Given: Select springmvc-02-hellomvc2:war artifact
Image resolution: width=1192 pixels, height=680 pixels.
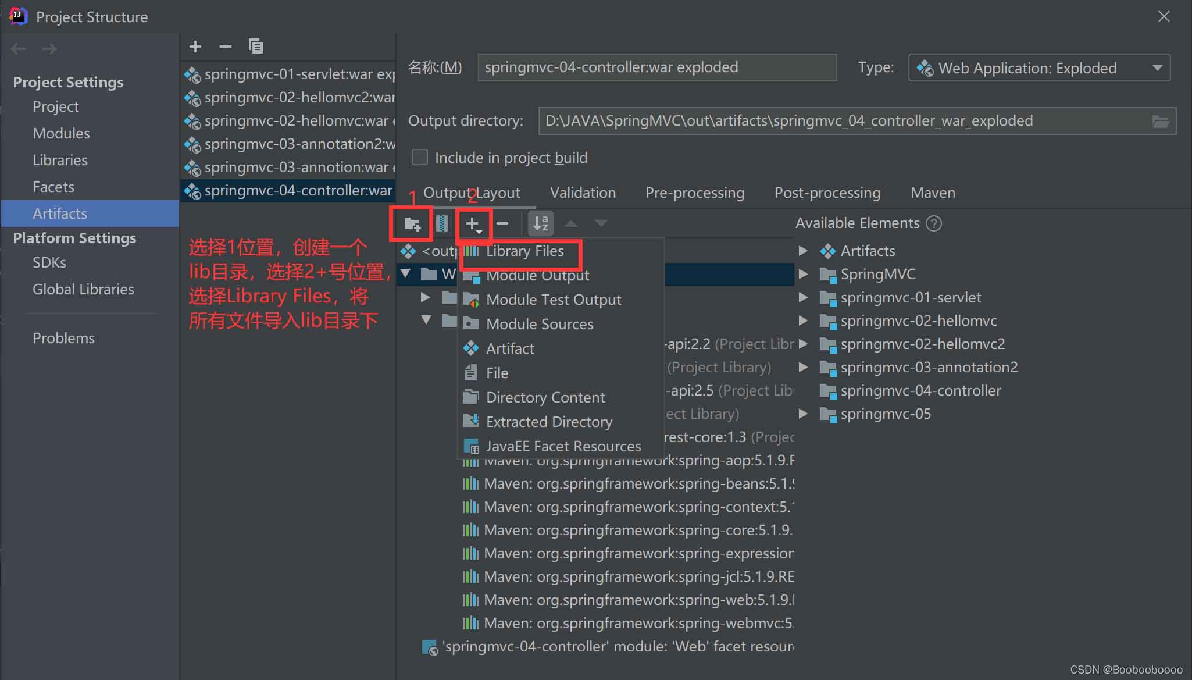Looking at the screenshot, I should [x=288, y=98].
